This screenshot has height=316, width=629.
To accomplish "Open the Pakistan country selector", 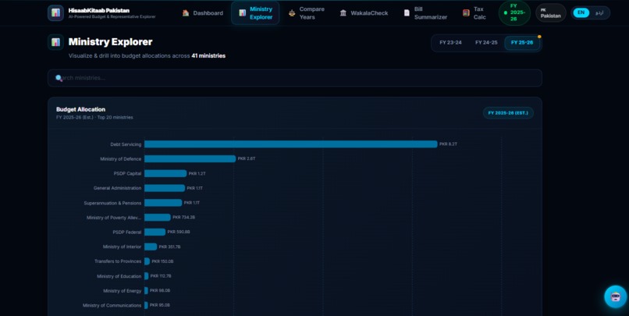I will [550, 12].
